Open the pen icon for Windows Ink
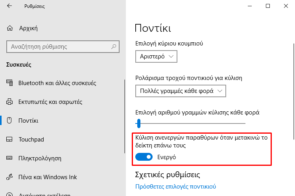The height and width of the screenshot is (196, 295). pyautogui.click(x=9, y=177)
